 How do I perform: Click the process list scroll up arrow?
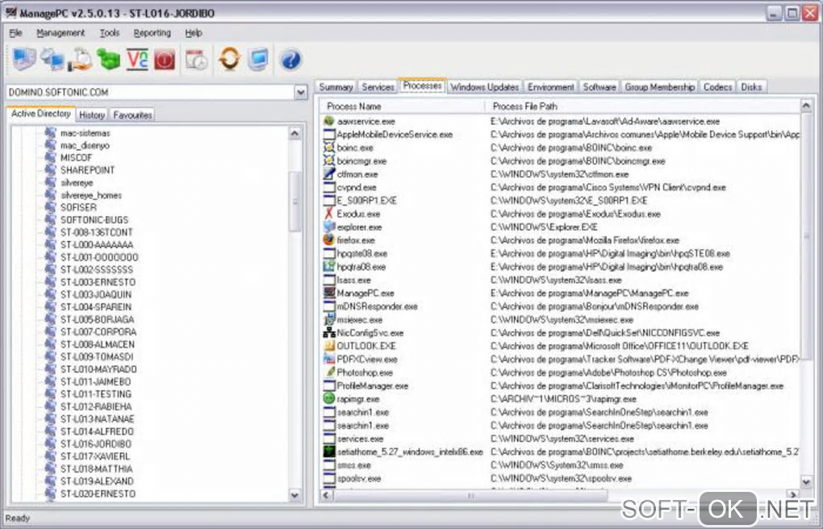(806, 106)
